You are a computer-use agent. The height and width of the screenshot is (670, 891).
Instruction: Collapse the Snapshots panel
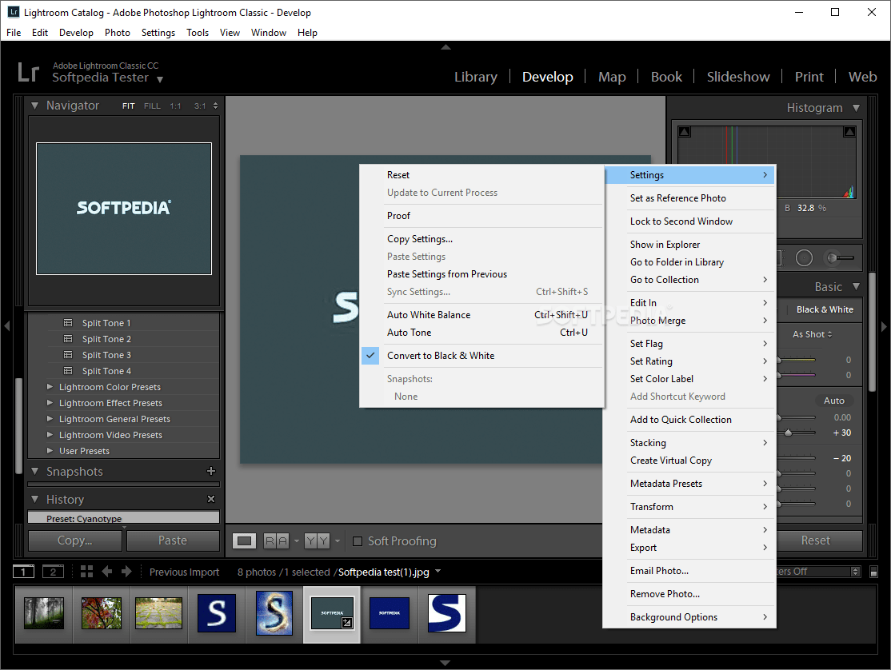pyautogui.click(x=34, y=471)
